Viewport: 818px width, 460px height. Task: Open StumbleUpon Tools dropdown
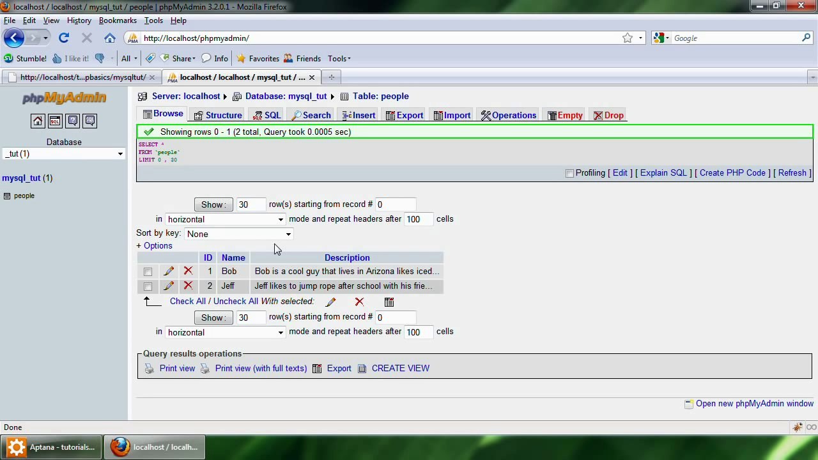[x=339, y=59]
